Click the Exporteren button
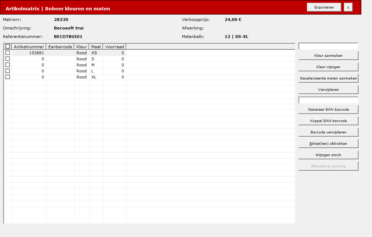The image size is (372, 237). 324,7
